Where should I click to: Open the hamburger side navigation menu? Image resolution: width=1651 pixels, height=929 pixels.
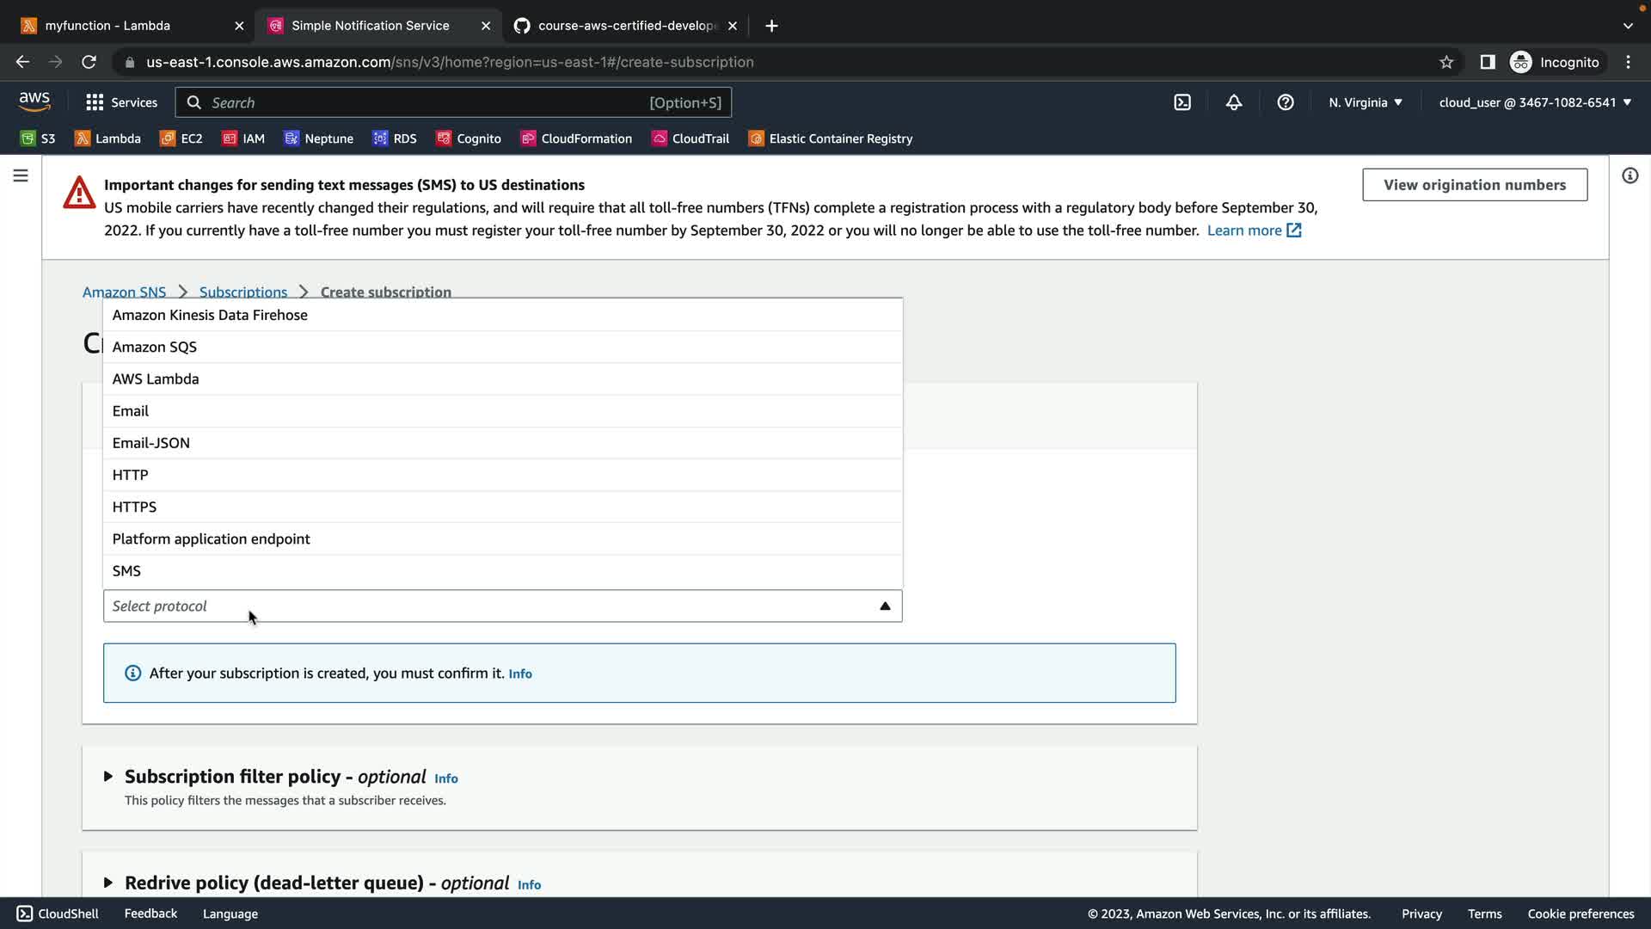[x=21, y=175]
